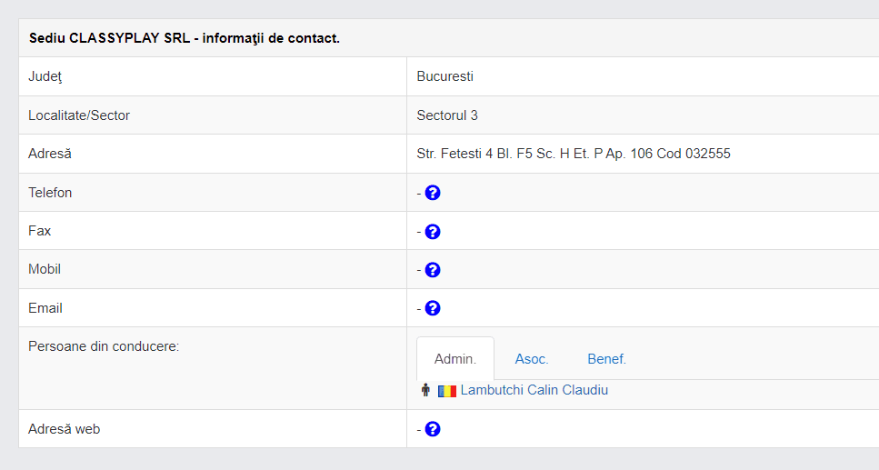
Task: Click the Localitate/Sector label
Action: coord(79,115)
